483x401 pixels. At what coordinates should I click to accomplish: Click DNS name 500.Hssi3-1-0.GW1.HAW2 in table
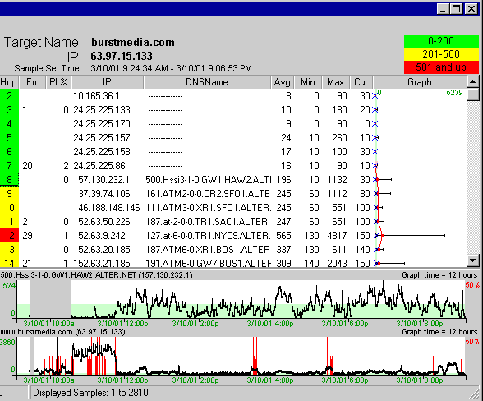209,180
